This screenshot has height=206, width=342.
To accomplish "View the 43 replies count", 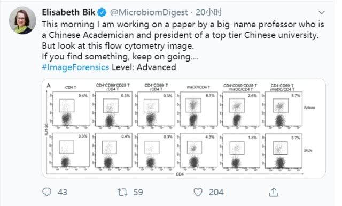I will 63,192.
